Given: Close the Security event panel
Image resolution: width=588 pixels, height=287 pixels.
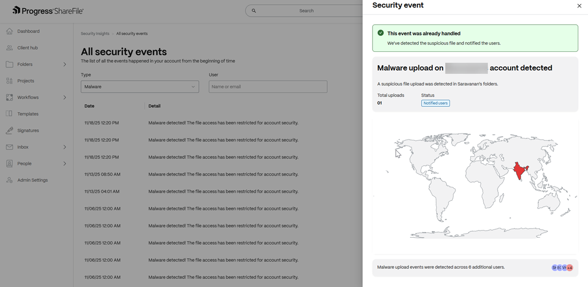Looking at the screenshot, I should tap(579, 6).
